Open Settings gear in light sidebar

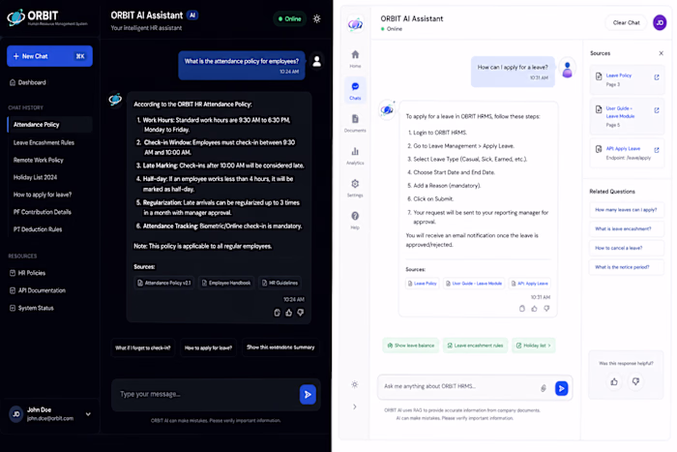(355, 188)
